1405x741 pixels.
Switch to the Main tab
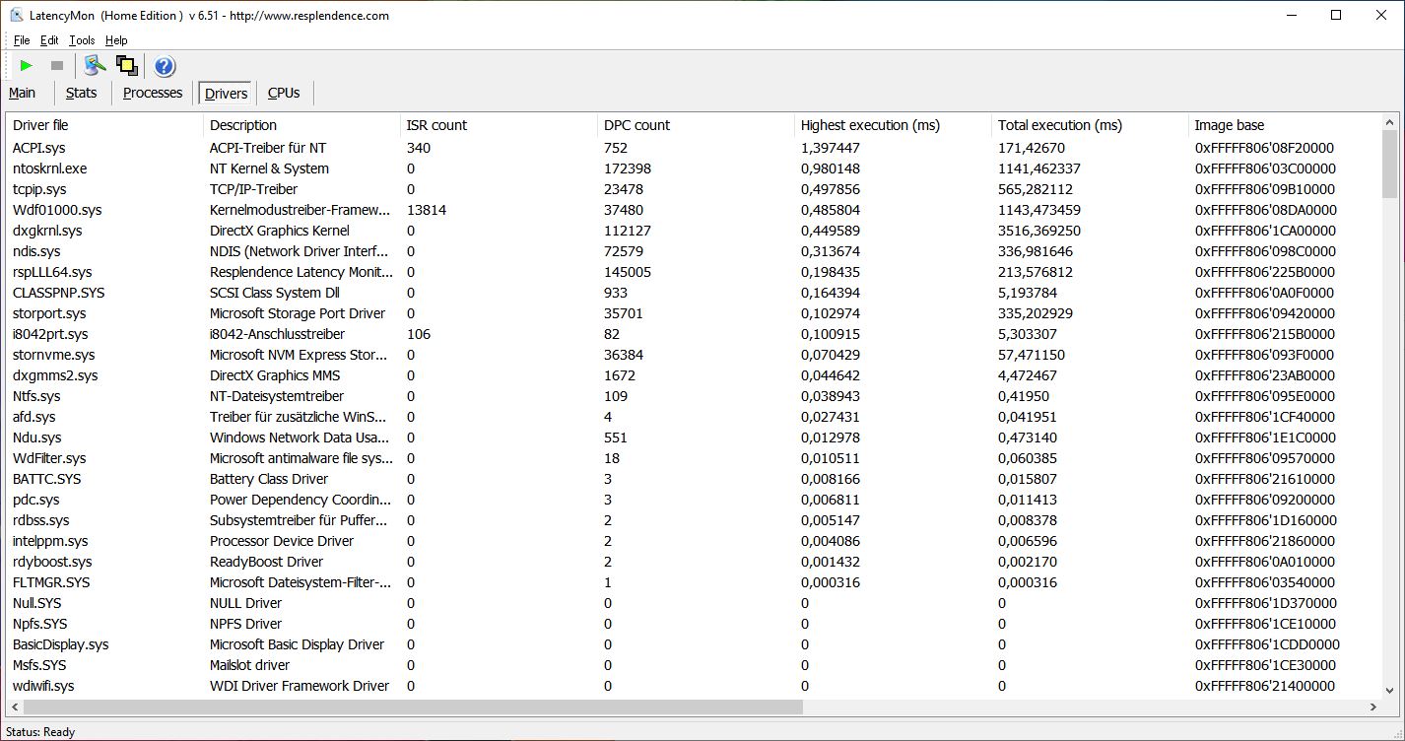[x=22, y=93]
